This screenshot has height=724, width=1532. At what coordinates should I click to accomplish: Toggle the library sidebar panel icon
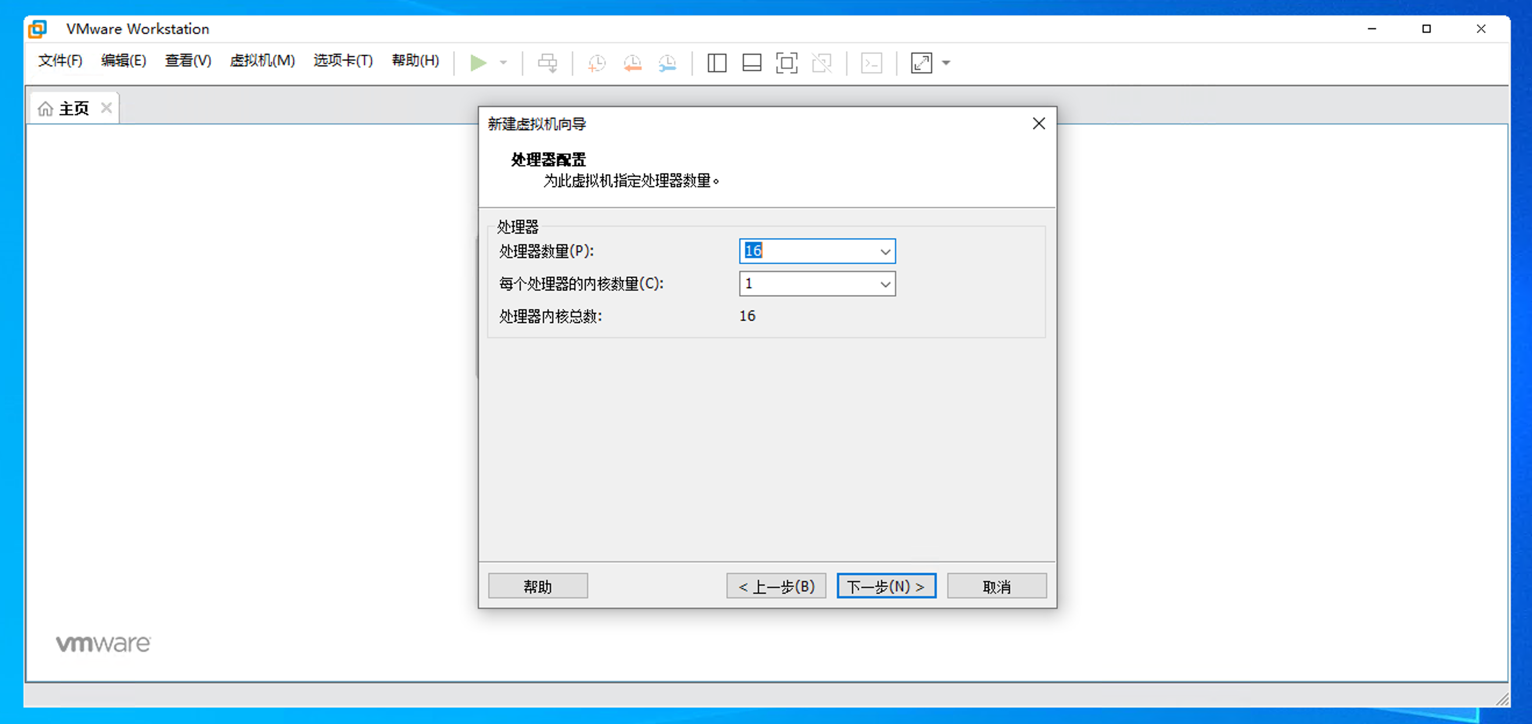pyautogui.click(x=716, y=63)
